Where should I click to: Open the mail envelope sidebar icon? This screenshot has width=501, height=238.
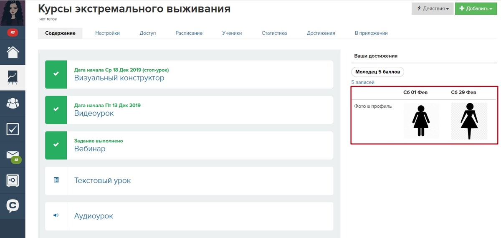pyautogui.click(x=13, y=155)
